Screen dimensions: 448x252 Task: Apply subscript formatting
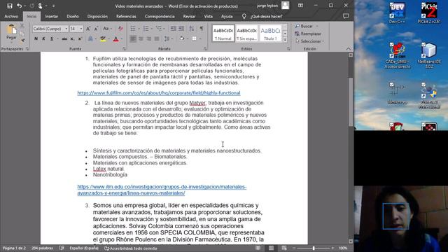(x=72, y=39)
